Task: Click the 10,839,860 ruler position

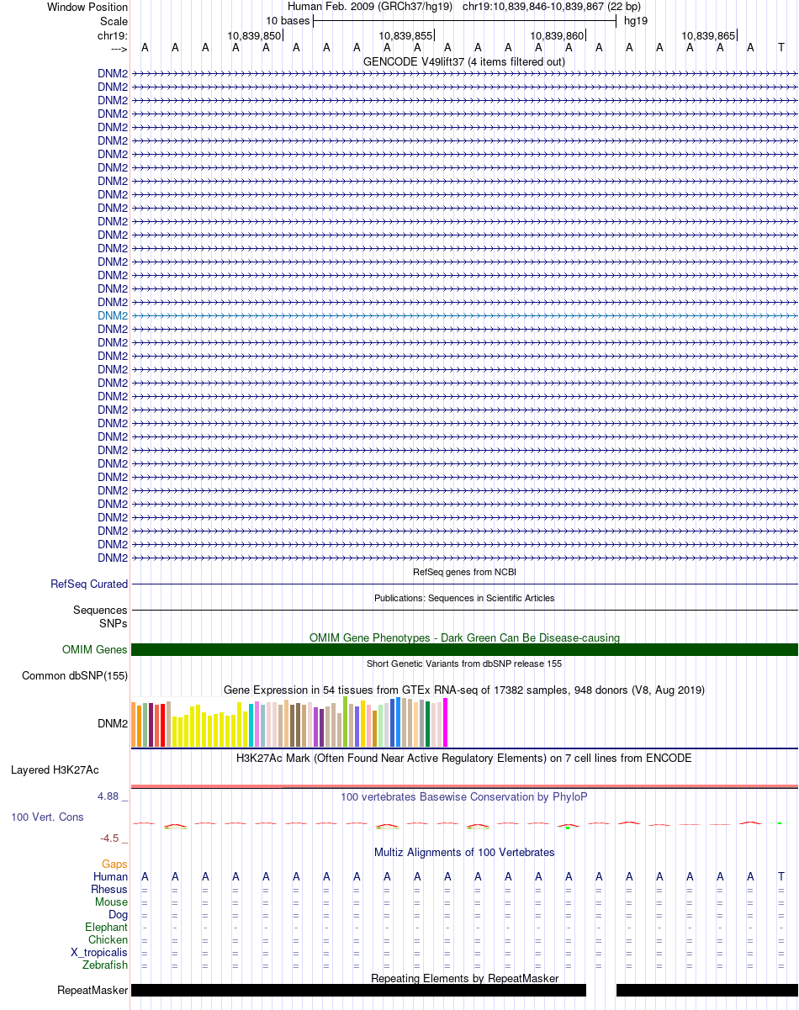Action: click(557, 35)
